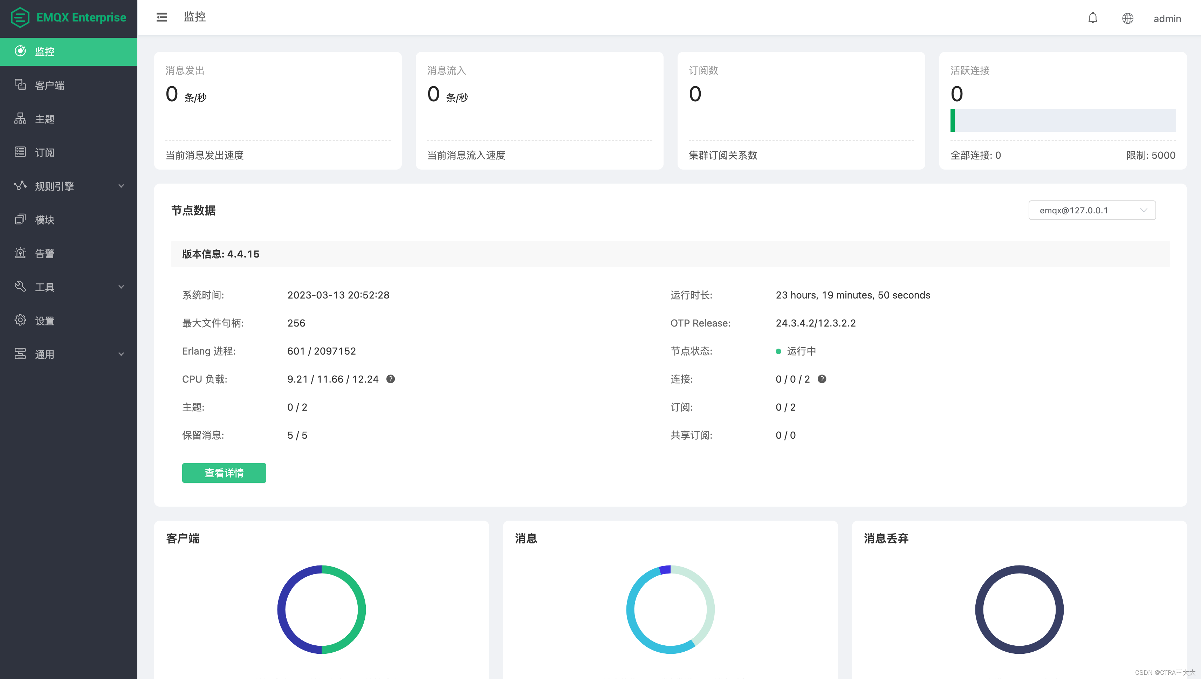The height and width of the screenshot is (679, 1201).
Task: Expand the 工具 sidebar submenu
Action: click(68, 286)
